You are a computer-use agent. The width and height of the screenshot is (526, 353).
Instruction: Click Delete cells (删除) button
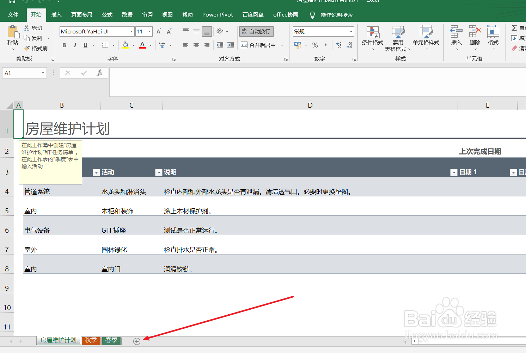coord(475,38)
